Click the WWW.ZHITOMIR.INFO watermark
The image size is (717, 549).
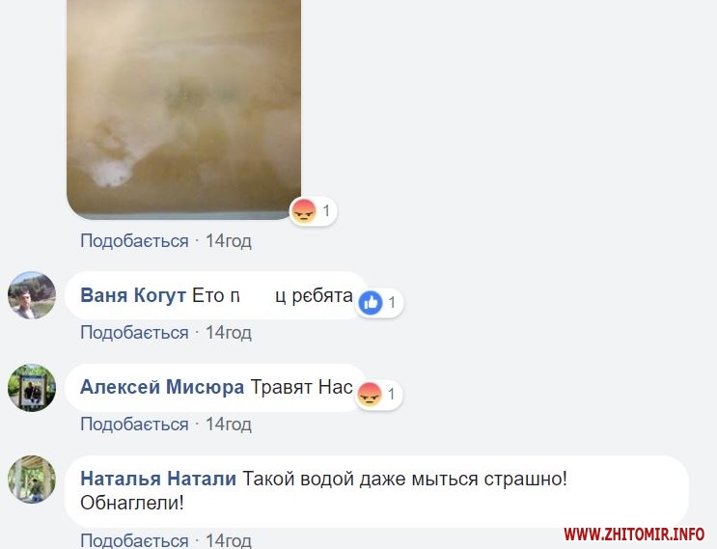pyautogui.click(x=634, y=534)
